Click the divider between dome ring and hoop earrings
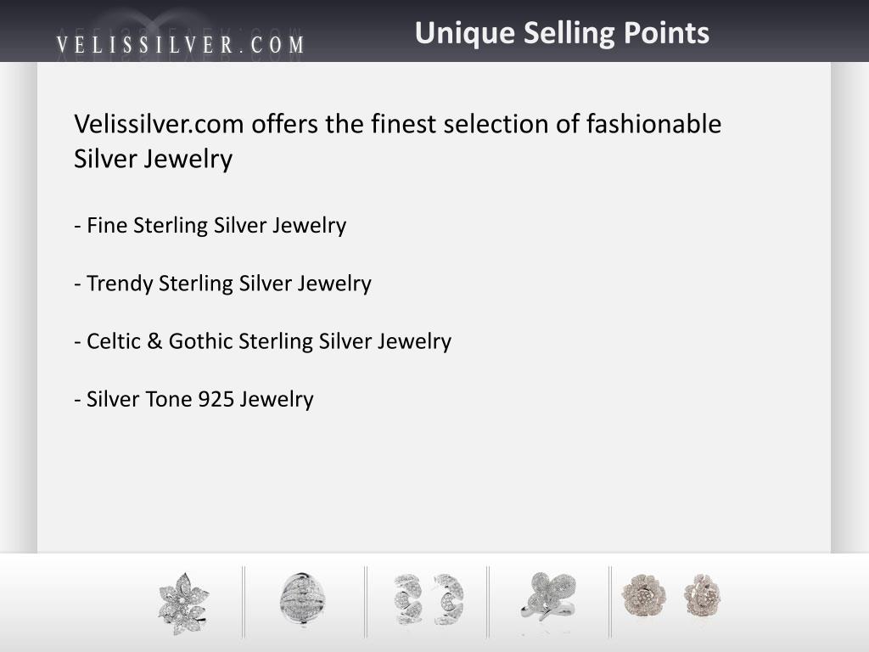 pos(366,602)
